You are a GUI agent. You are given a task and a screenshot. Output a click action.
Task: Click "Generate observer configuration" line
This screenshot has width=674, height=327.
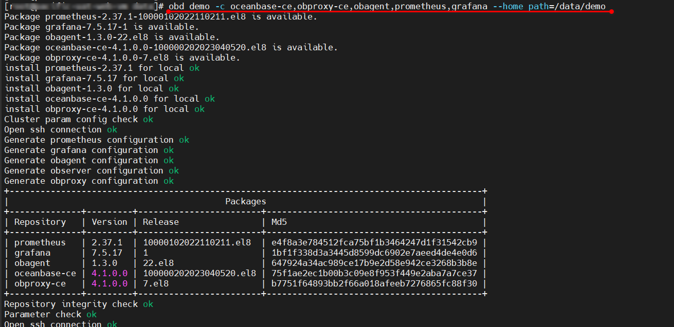pos(91,170)
